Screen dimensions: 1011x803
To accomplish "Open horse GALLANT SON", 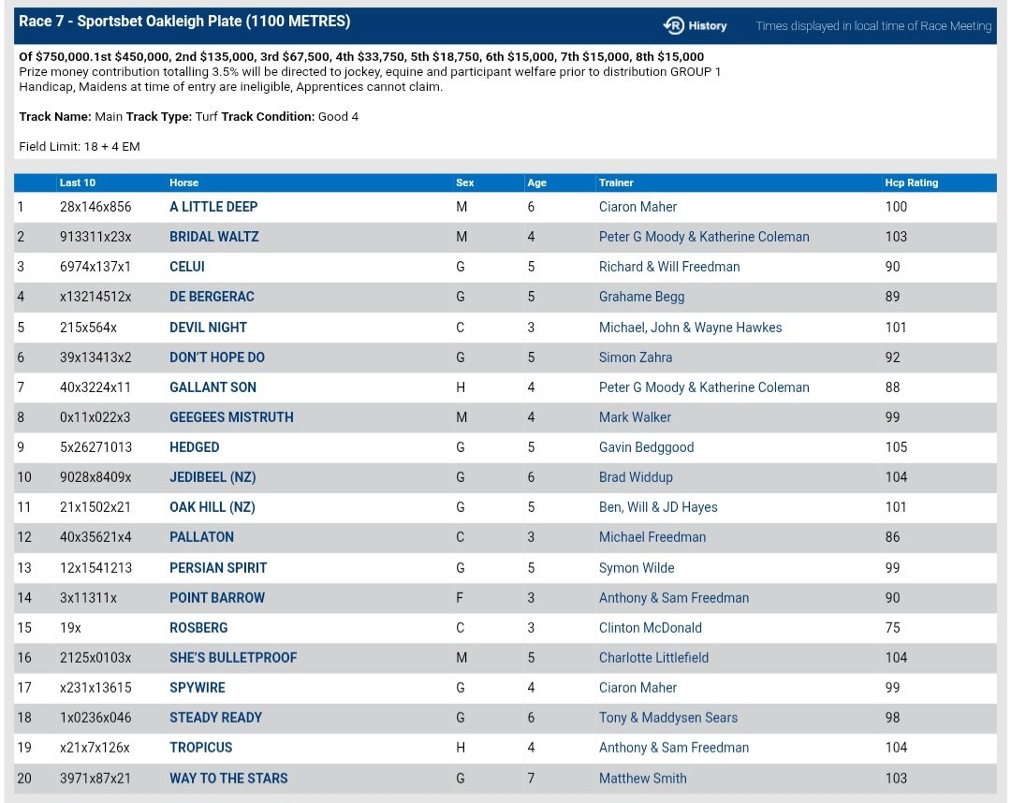I will tap(212, 387).
